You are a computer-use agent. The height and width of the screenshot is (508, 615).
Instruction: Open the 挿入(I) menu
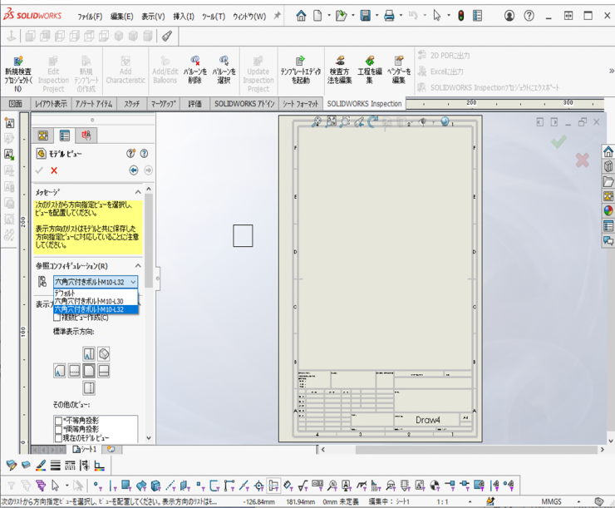[x=183, y=16]
